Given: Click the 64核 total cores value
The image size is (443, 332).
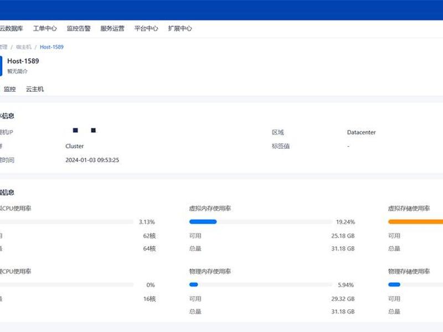Looking at the screenshot, I should click(x=150, y=248).
